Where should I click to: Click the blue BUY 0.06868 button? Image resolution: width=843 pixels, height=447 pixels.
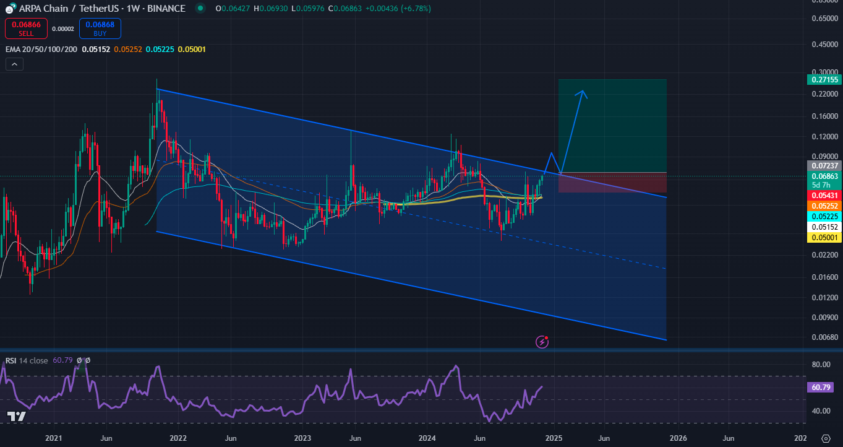100,28
